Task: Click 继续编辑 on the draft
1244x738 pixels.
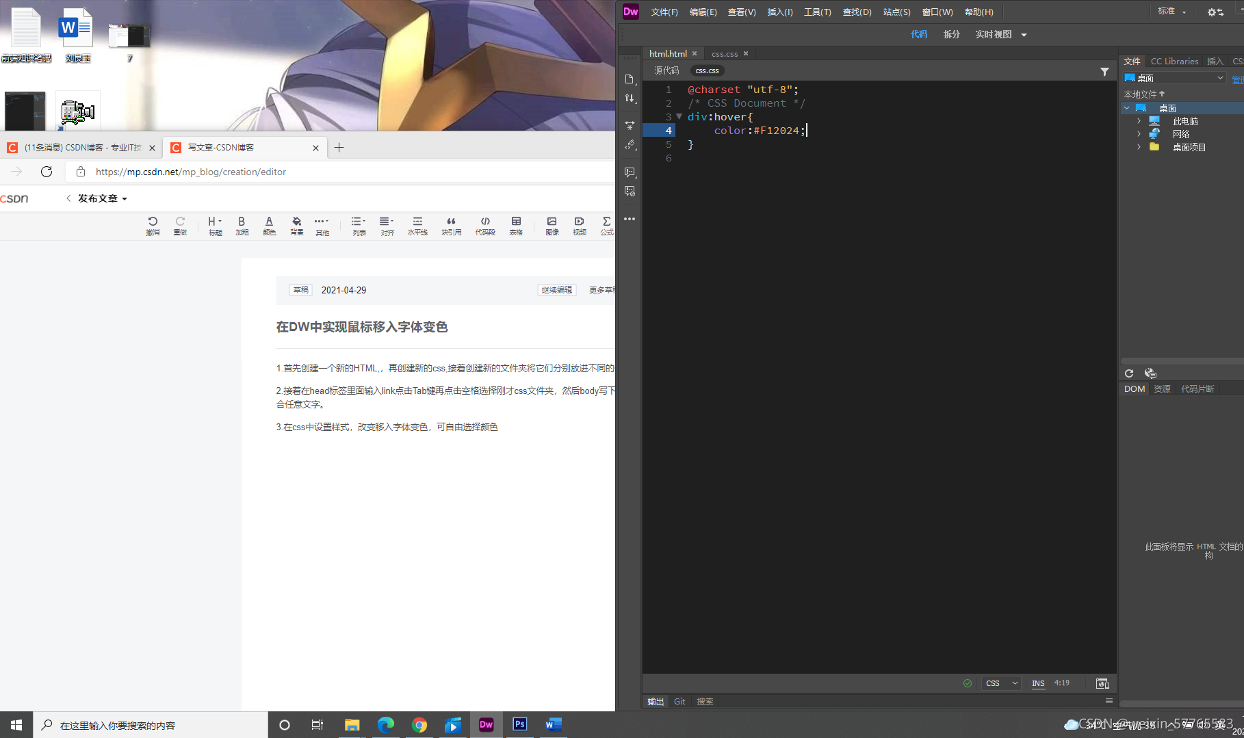Action: pyautogui.click(x=557, y=290)
